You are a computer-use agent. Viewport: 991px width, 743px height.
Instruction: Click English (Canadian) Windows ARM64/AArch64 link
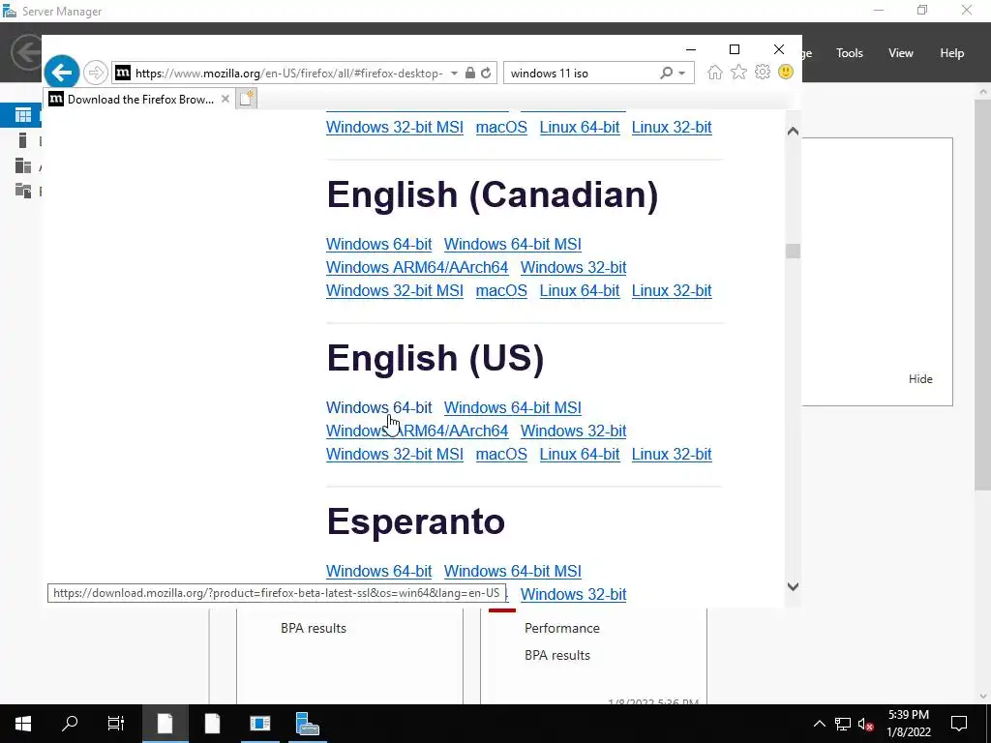tap(417, 267)
